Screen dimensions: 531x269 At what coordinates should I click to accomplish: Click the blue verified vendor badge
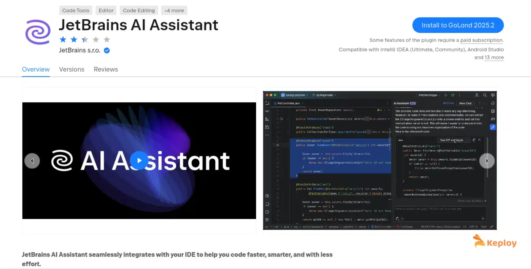pos(107,50)
